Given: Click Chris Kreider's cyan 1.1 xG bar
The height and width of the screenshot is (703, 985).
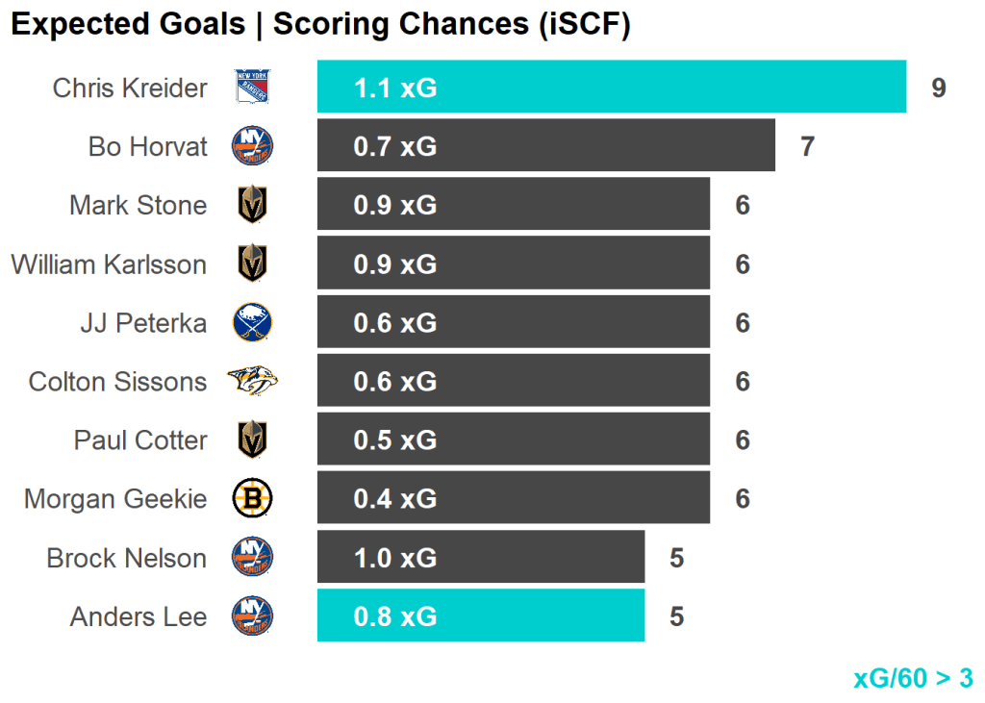Looking at the screenshot, I should [x=611, y=88].
